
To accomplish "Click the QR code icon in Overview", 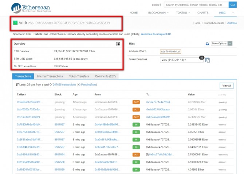I will [x=118, y=44].
